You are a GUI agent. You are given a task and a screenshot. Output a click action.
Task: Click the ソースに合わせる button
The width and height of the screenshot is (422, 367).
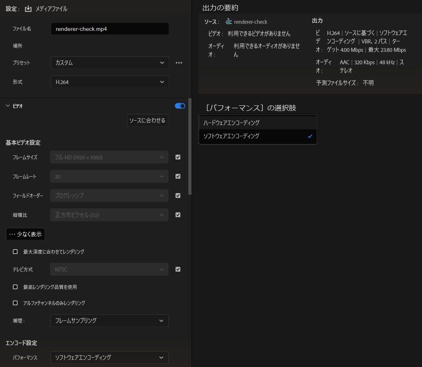[147, 120]
